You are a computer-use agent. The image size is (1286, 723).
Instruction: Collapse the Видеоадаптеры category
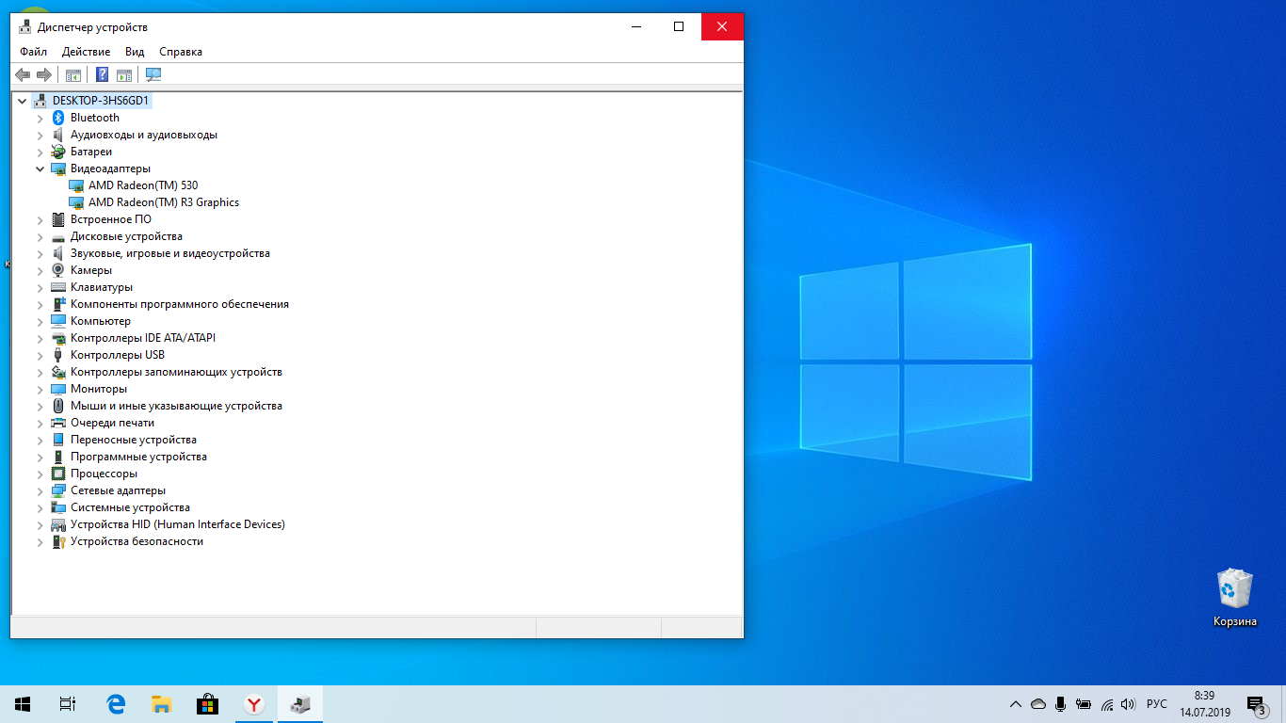tap(40, 169)
